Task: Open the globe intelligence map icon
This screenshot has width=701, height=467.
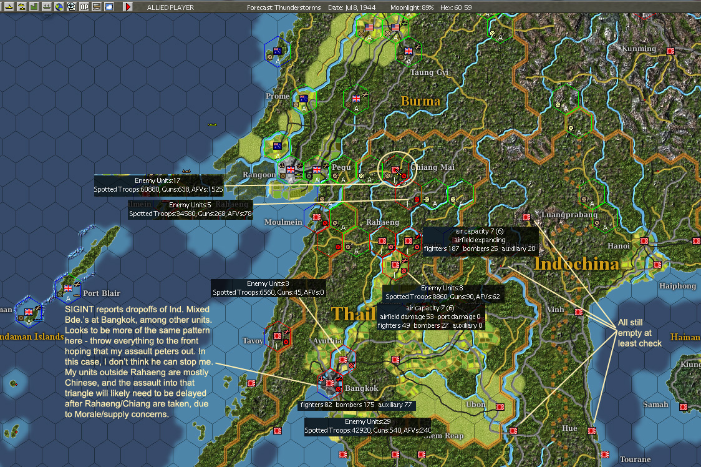Action: (x=59, y=7)
